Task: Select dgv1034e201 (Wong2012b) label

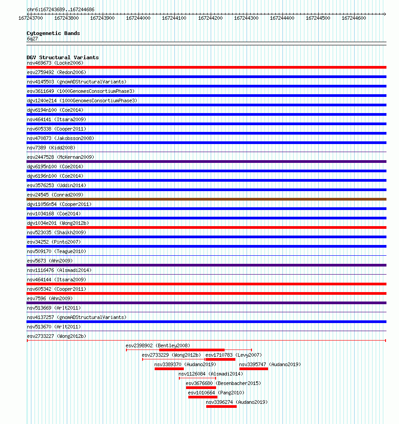Action: tap(58, 223)
